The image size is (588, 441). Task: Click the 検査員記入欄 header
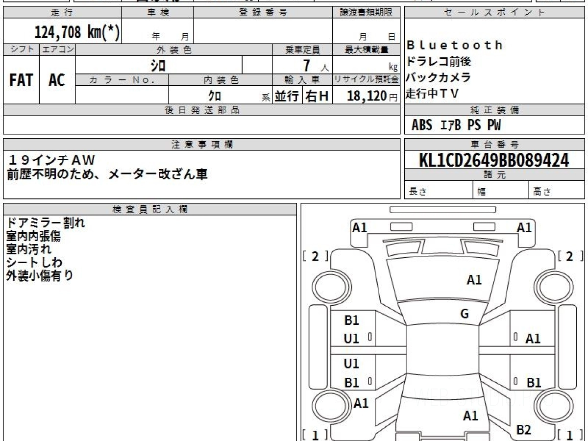(150, 209)
